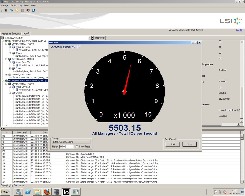245x196 pixels.
Task: Collapse Drive Group: 1, RAID 0 node
Action: click(x=6, y=59)
